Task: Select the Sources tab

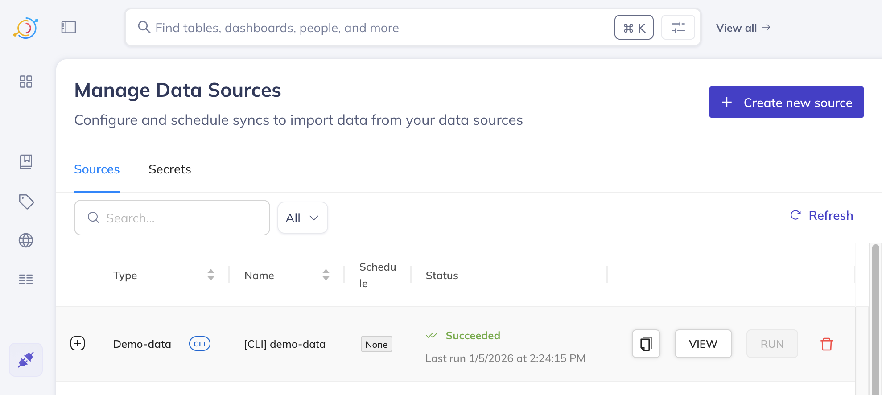Action: click(97, 169)
